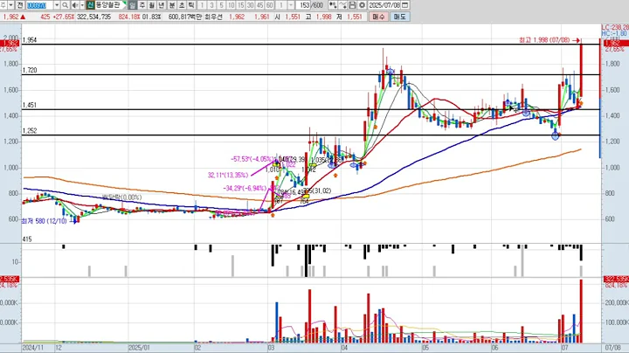This screenshot has height=353, width=629.
Task: Click the +27.65% change rate value
Action: point(64,17)
